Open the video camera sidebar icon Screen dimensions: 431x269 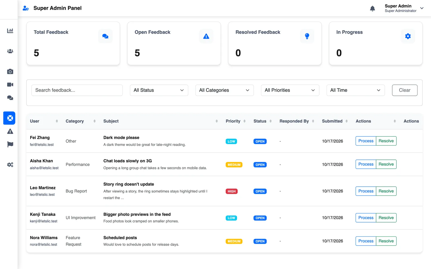pyautogui.click(x=10, y=85)
